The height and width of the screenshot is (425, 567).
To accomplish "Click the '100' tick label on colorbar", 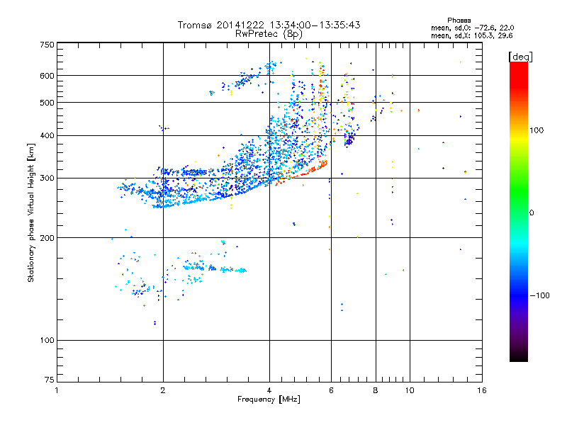I will [x=537, y=130].
